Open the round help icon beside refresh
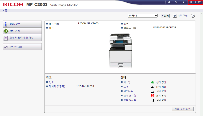This screenshot has height=116, width=203. 193,16
